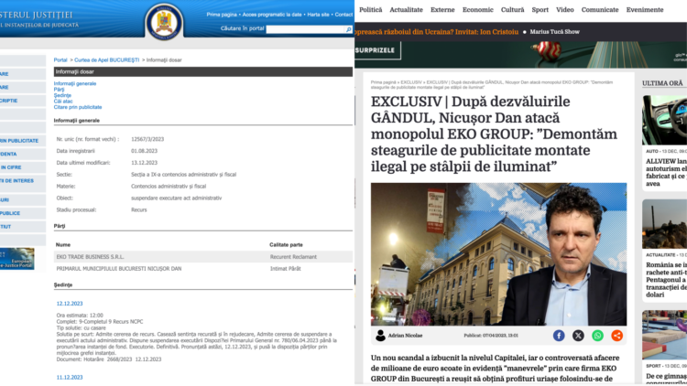Open Video news menu

point(565,10)
